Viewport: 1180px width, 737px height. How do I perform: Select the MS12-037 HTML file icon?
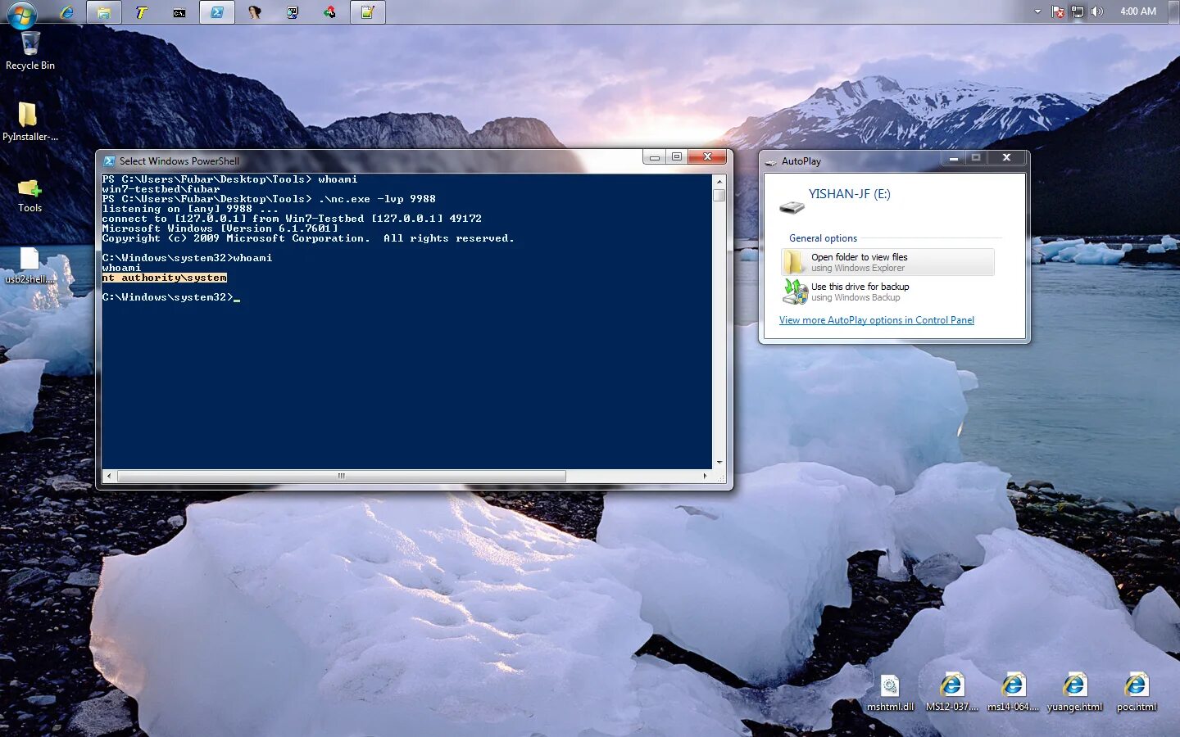pos(951,693)
